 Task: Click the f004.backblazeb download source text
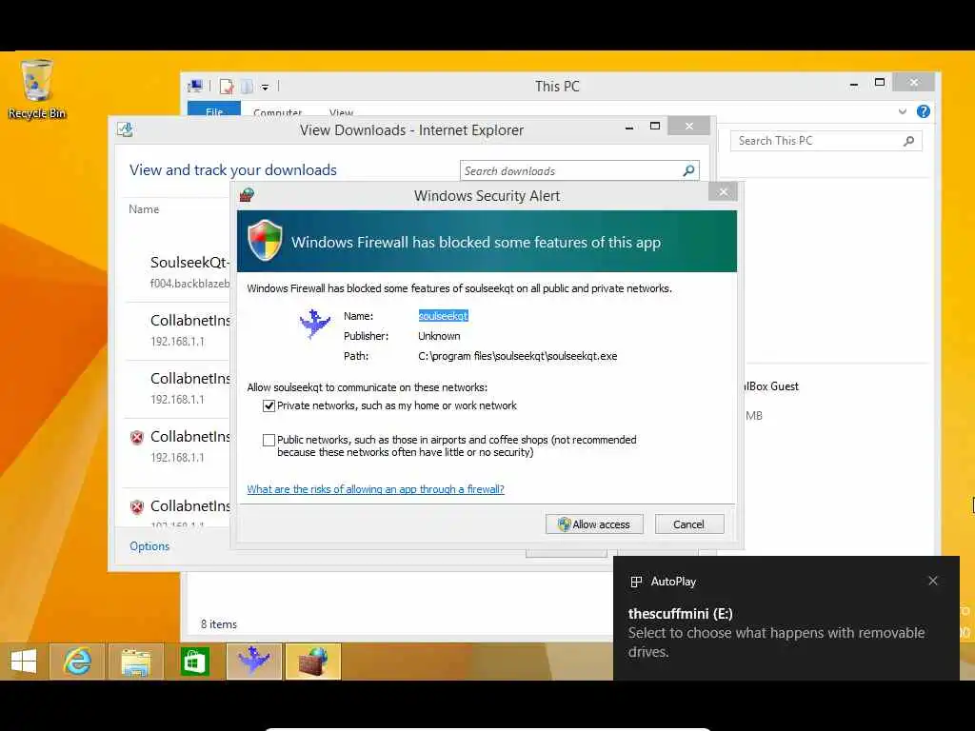click(189, 284)
